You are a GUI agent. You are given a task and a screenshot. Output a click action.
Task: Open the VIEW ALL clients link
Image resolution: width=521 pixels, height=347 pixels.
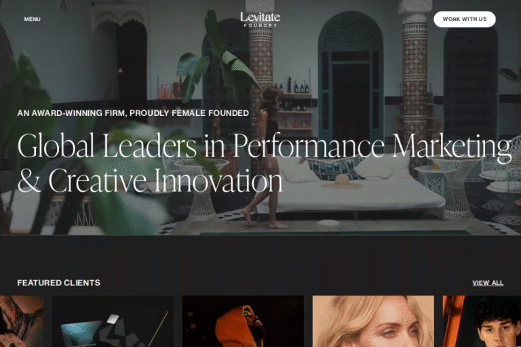click(488, 283)
